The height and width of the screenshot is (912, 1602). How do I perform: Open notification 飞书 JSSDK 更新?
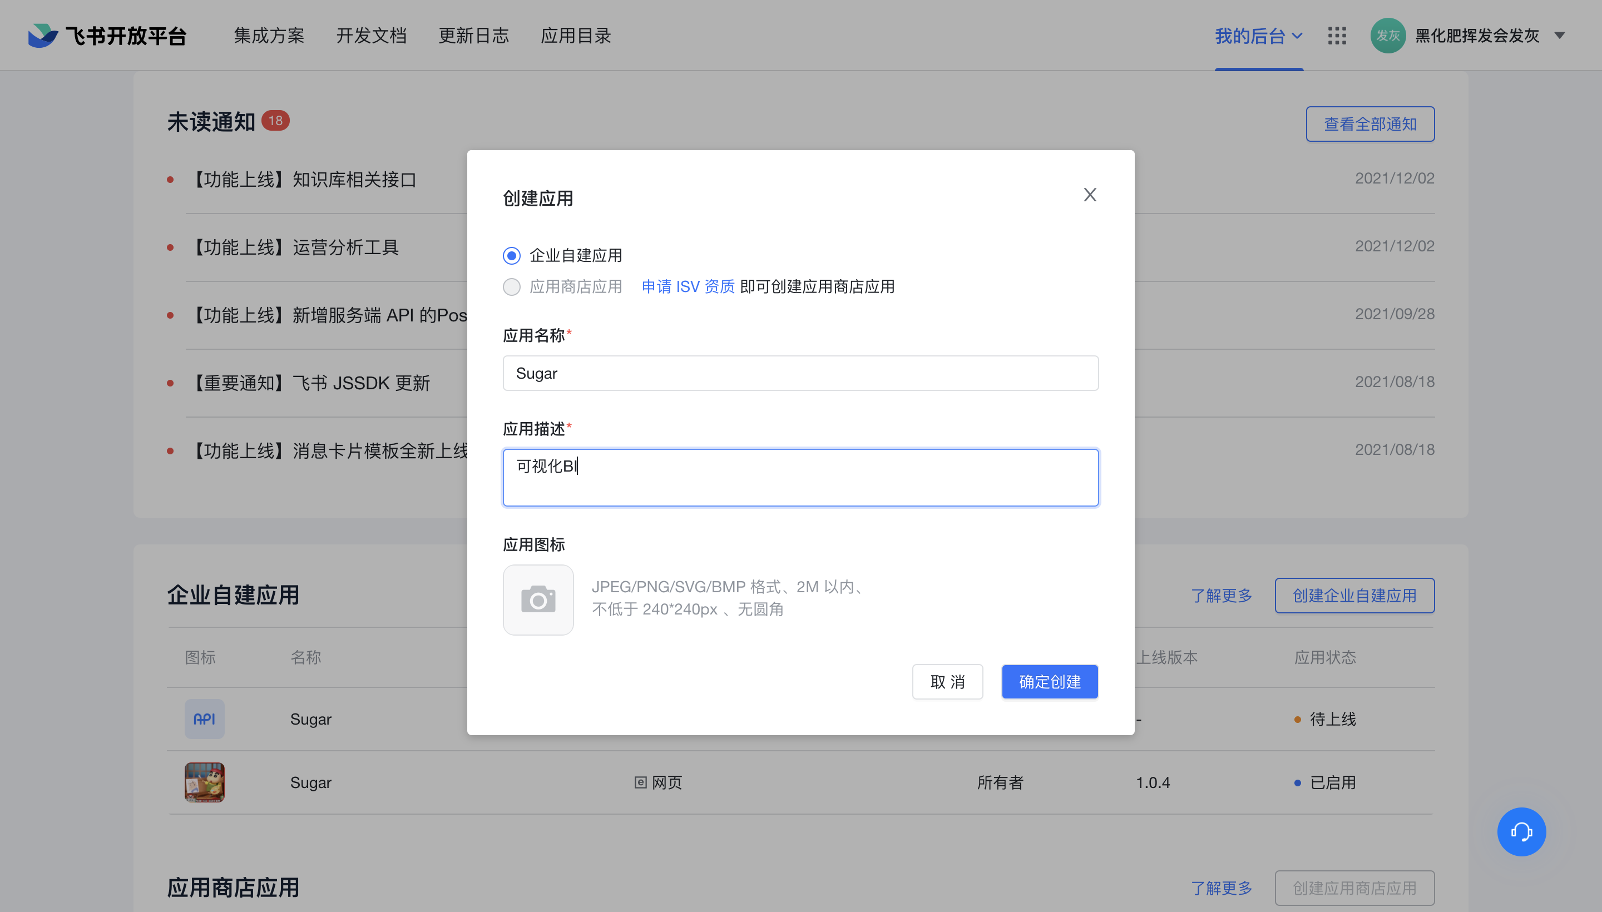pos(309,383)
